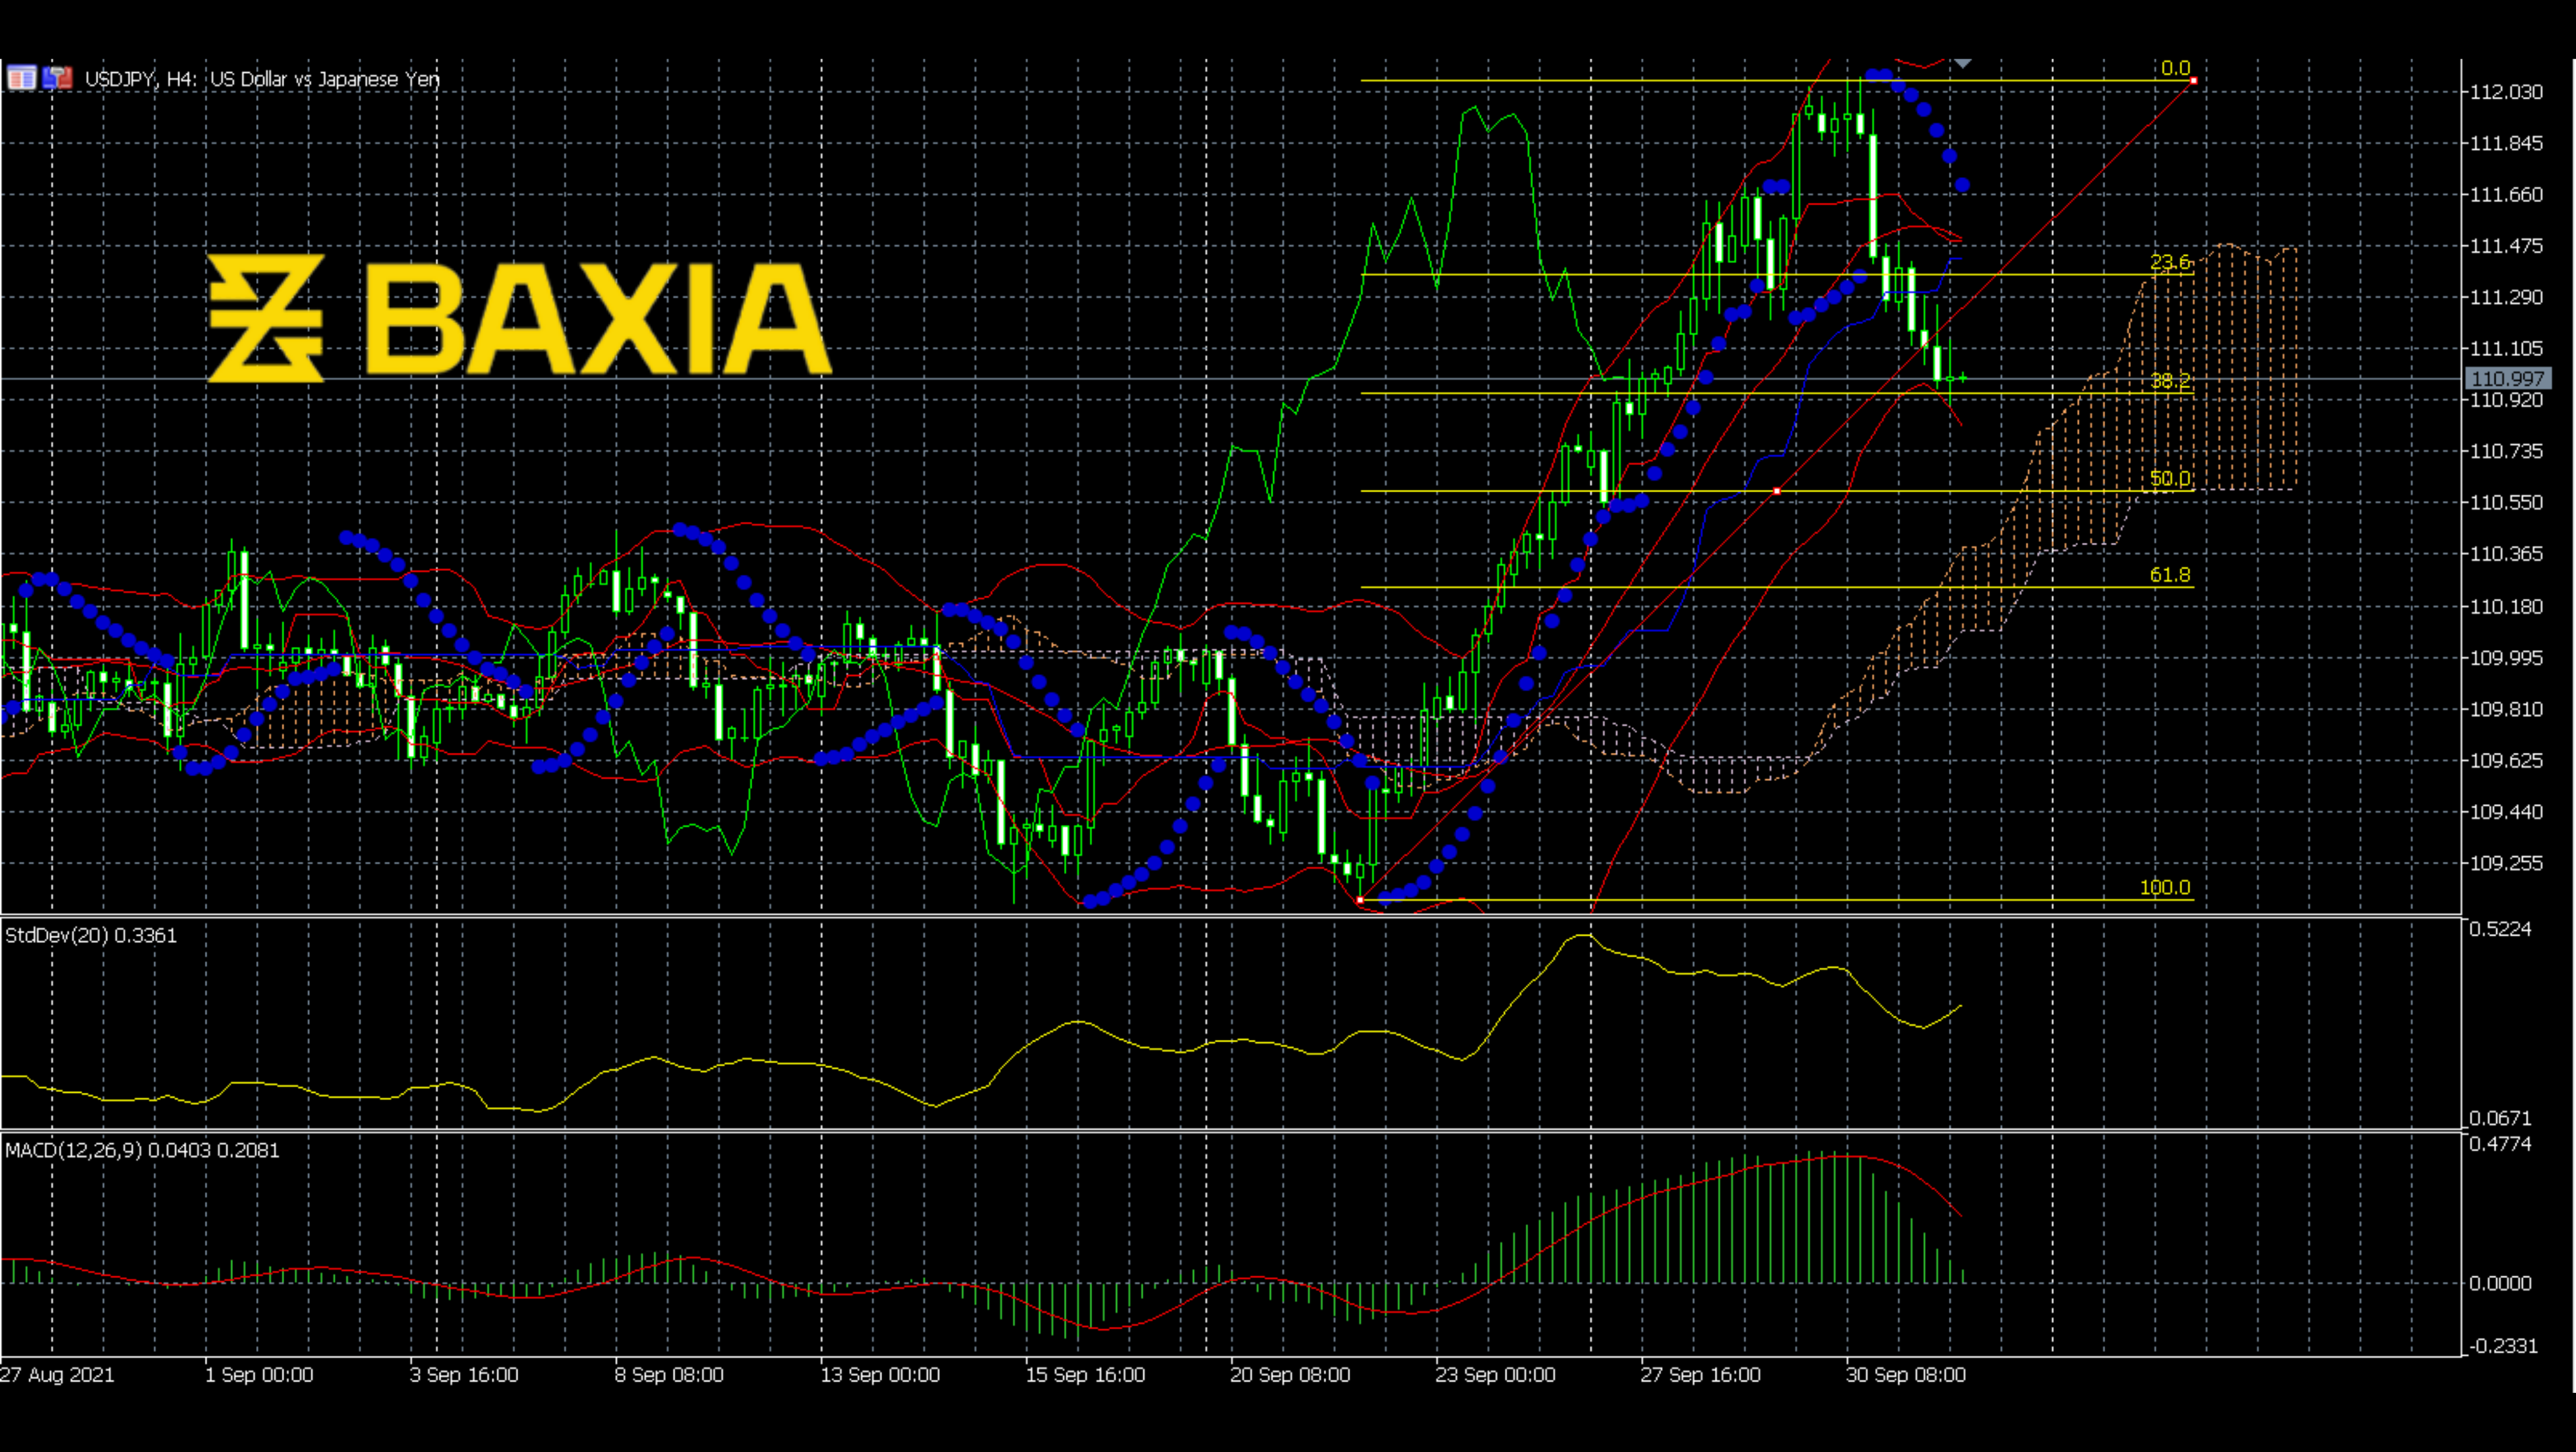Click the '1 Sep 00:00' time axis label

pyautogui.click(x=259, y=1375)
